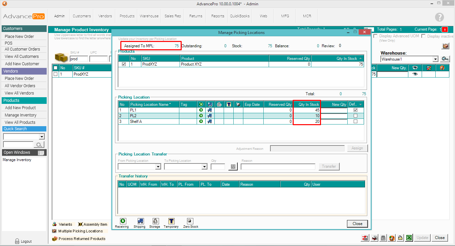Image resolution: width=455 pixels, height=246 pixels.
Task: Uncheck the ProdXYZ product checkbox
Action: (124, 64)
